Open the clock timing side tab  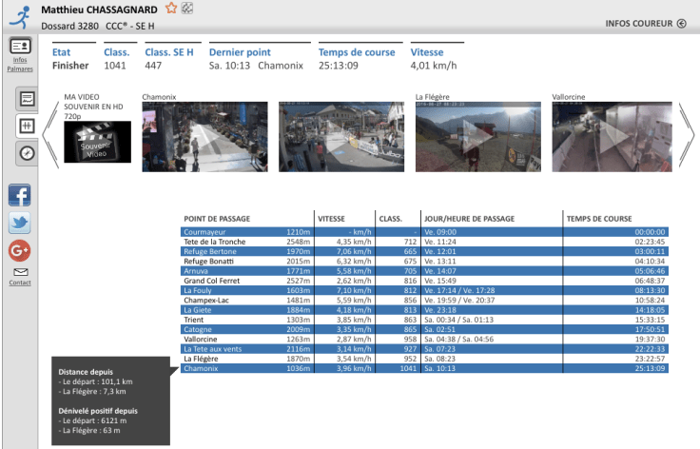(28, 152)
